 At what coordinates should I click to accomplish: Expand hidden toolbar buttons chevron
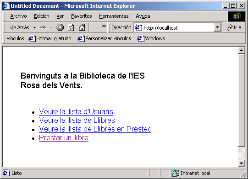coord(104,26)
